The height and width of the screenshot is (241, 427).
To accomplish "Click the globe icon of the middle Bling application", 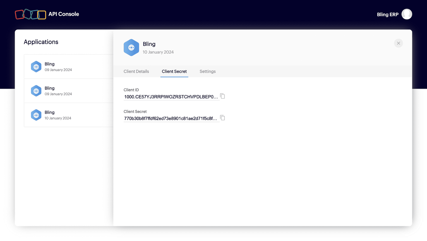I will (x=36, y=91).
